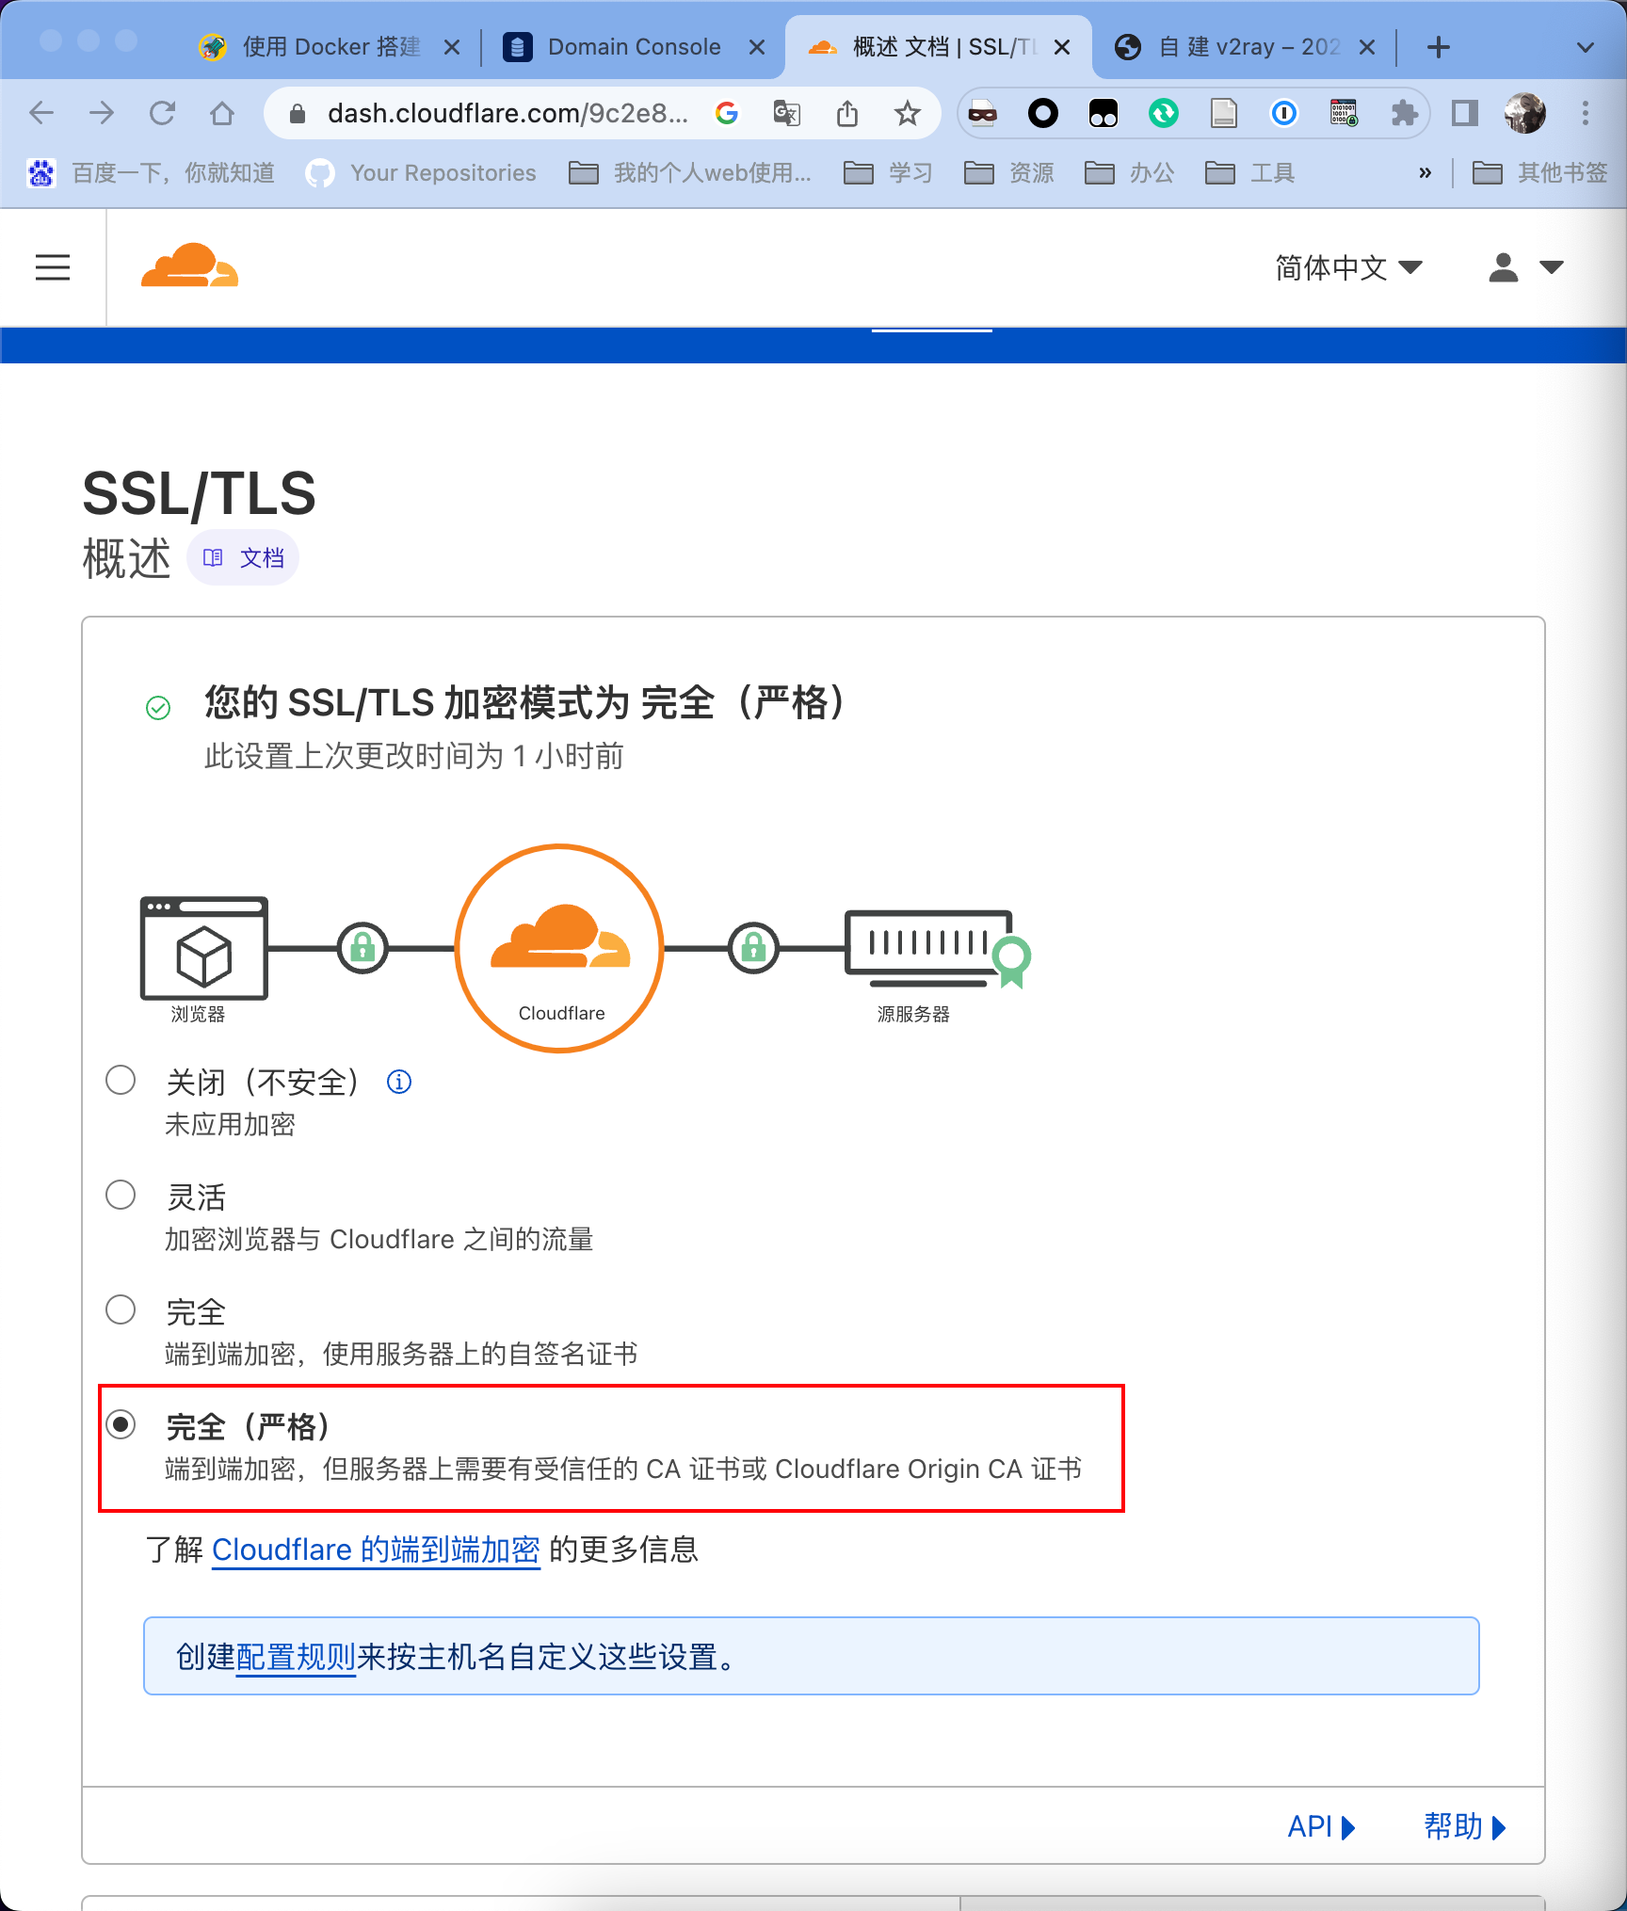The width and height of the screenshot is (1627, 1911).
Task: Expand the 简体中文 language dropdown
Action: [x=1347, y=267]
